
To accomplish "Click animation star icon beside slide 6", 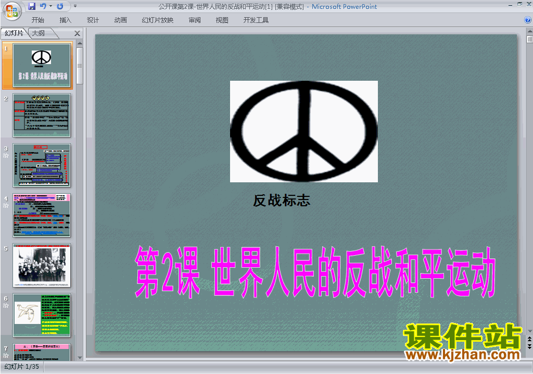I will point(6,306).
